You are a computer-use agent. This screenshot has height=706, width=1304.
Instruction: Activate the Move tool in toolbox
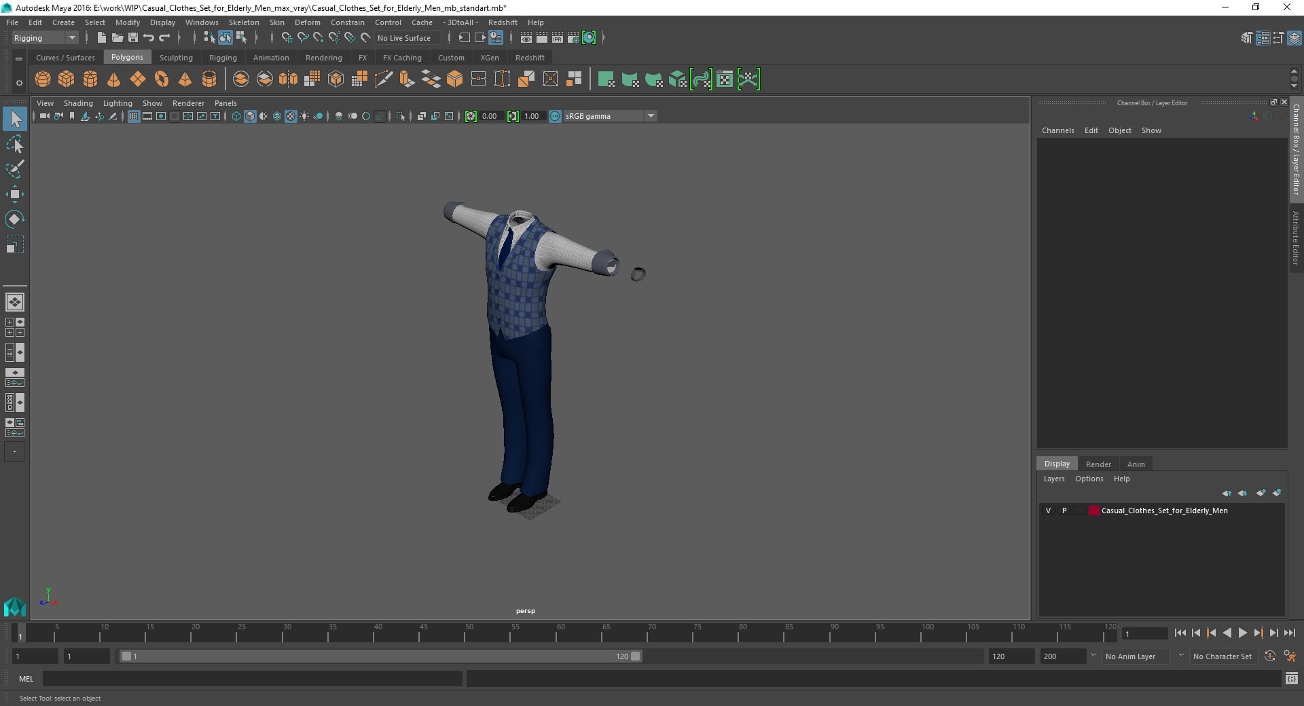[15, 194]
